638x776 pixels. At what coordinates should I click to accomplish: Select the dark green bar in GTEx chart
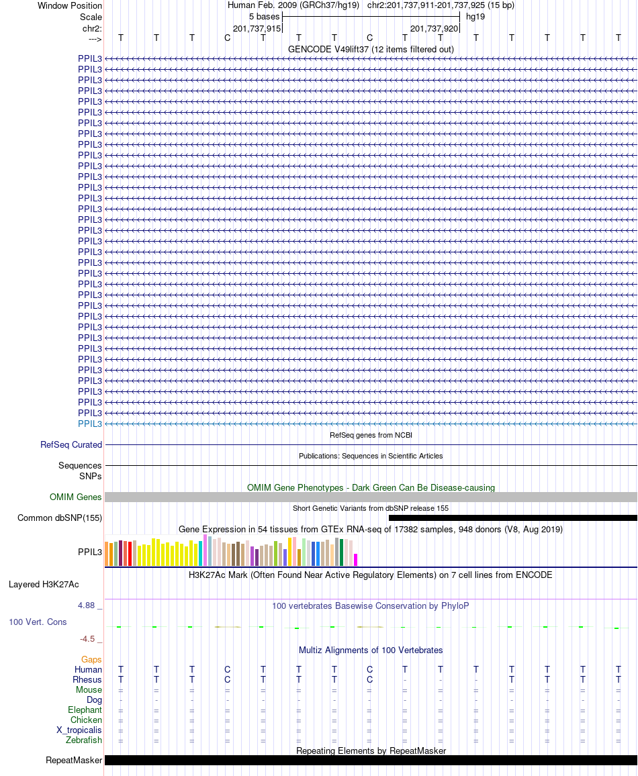pos(342,552)
